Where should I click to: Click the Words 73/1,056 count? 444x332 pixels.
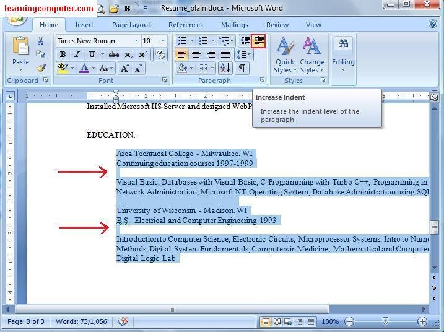pyautogui.click(x=81, y=321)
